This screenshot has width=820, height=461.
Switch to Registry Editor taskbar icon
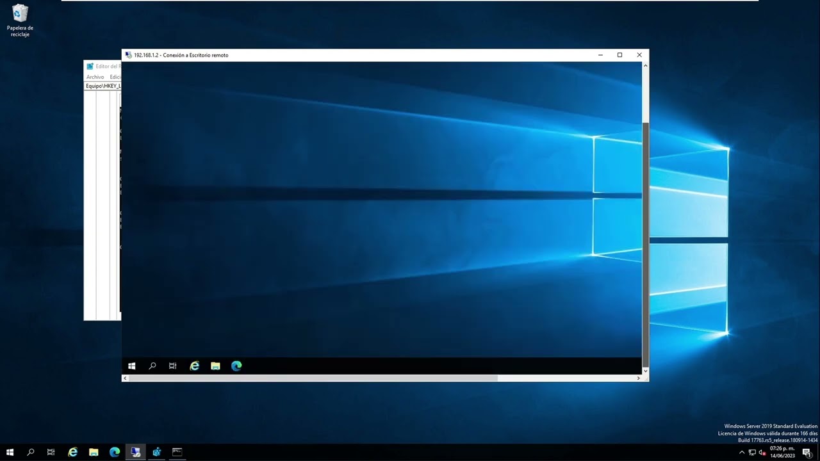[x=156, y=452]
